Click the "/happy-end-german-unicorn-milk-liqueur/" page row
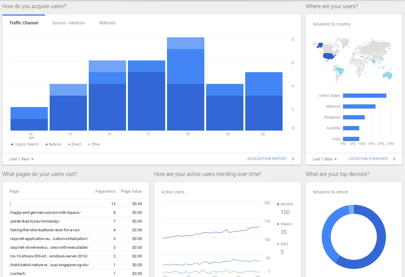The height and width of the screenshot is (277, 405). [76, 213]
